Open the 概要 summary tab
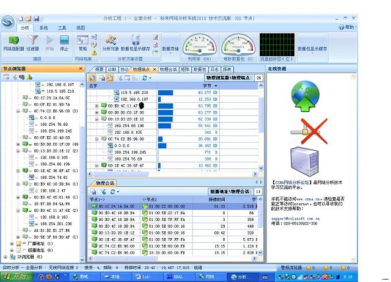 click(x=99, y=69)
